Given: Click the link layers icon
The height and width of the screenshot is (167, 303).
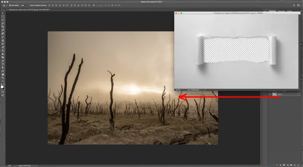Looking at the screenshot, I should (x=277, y=165).
